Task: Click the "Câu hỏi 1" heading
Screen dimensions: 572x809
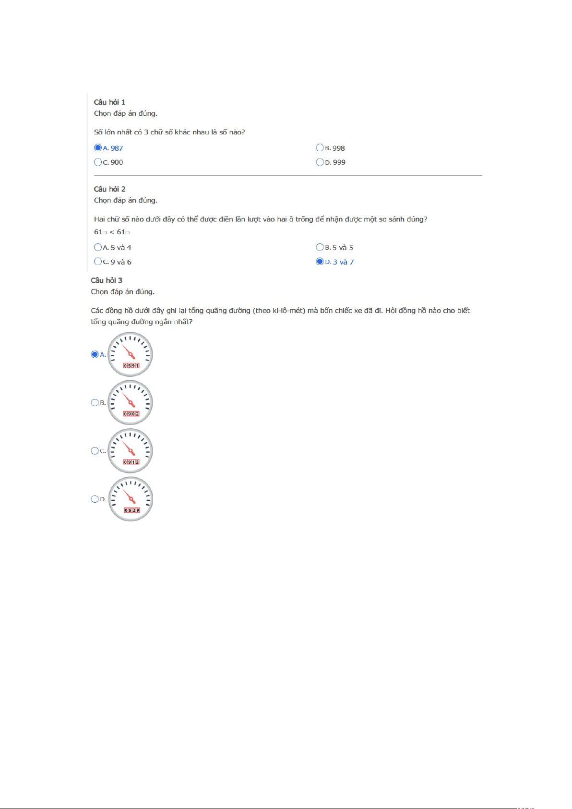Action: pos(109,102)
